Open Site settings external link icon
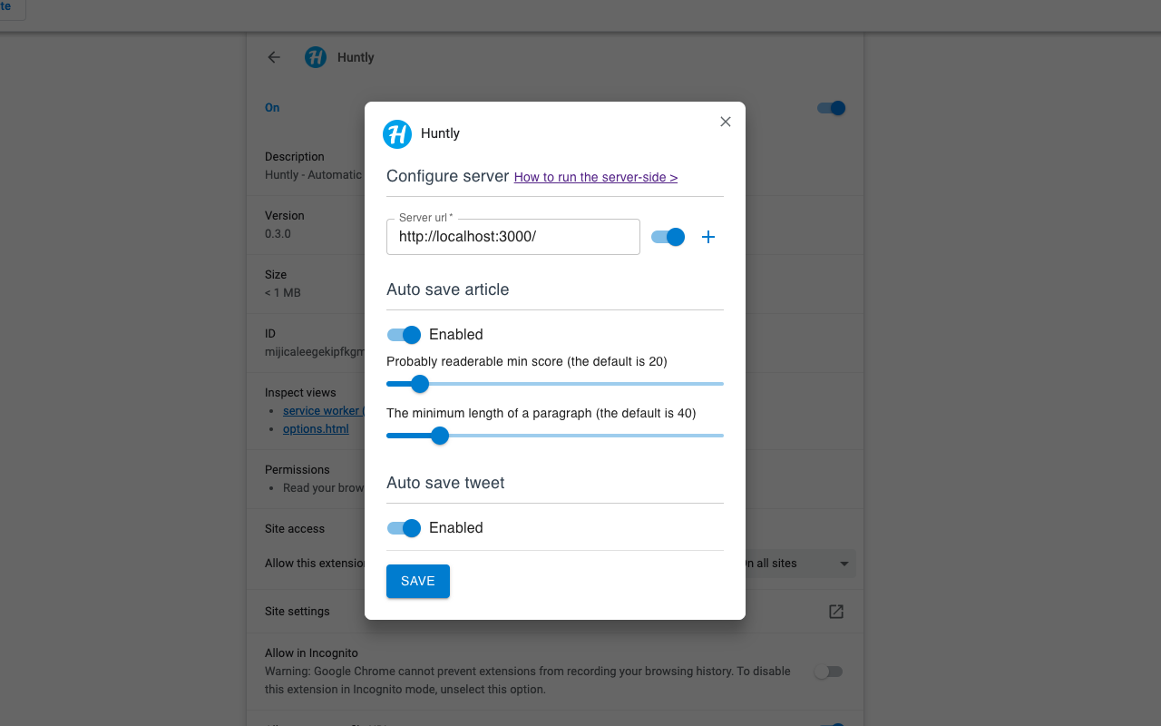The width and height of the screenshot is (1161, 726). tap(836, 612)
